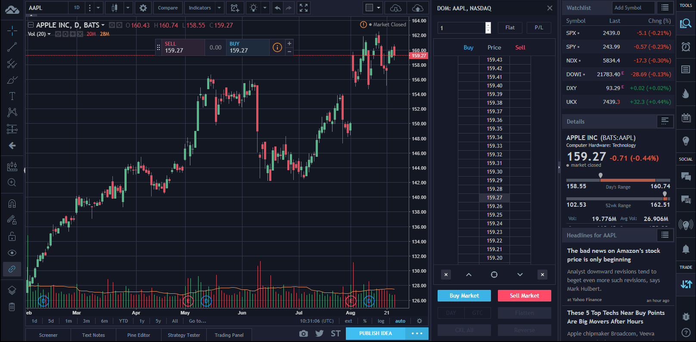Click the DOM order quantity input field
This screenshot has height=342, width=696.
pos(461,28)
